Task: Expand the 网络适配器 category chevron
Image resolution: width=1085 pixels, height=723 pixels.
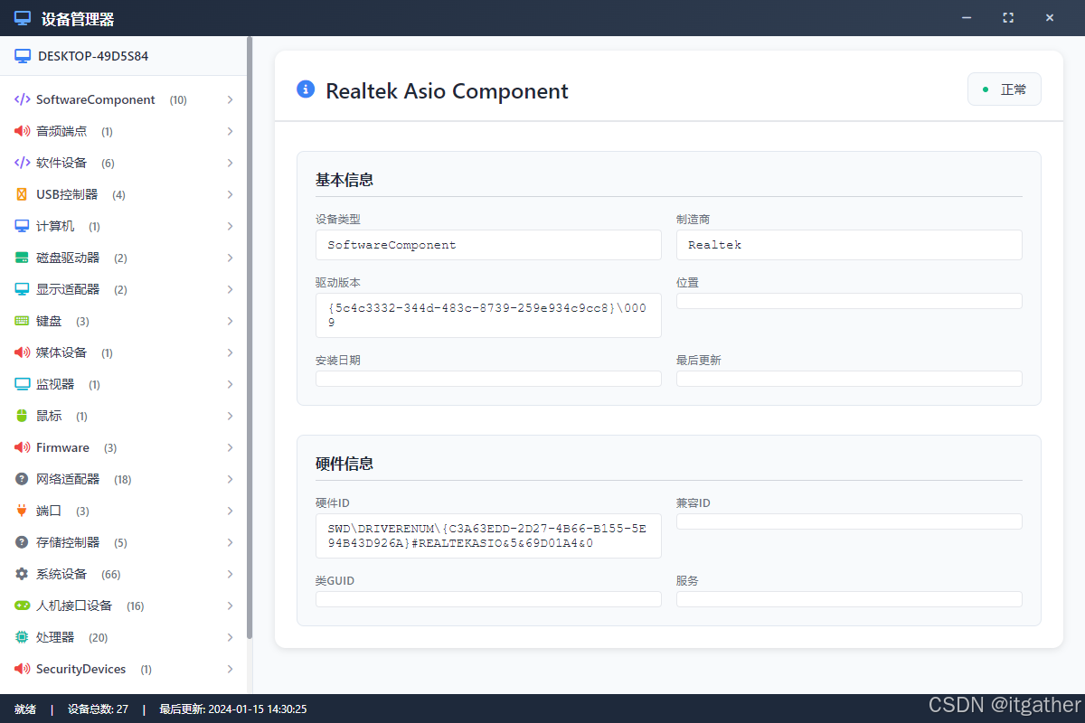Action: coord(231,479)
